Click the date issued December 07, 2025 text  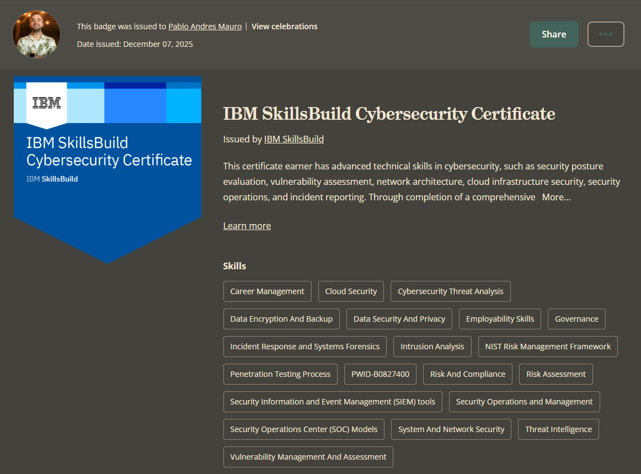point(135,44)
